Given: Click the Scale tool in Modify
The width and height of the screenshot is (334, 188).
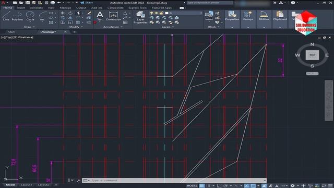Looking at the screenshot, I should [70, 22].
